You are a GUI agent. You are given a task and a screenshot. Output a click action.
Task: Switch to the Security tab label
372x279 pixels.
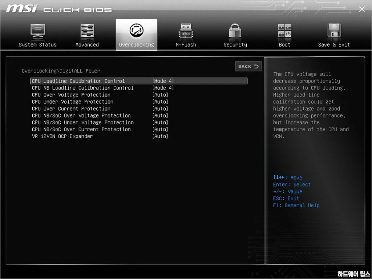(x=235, y=45)
